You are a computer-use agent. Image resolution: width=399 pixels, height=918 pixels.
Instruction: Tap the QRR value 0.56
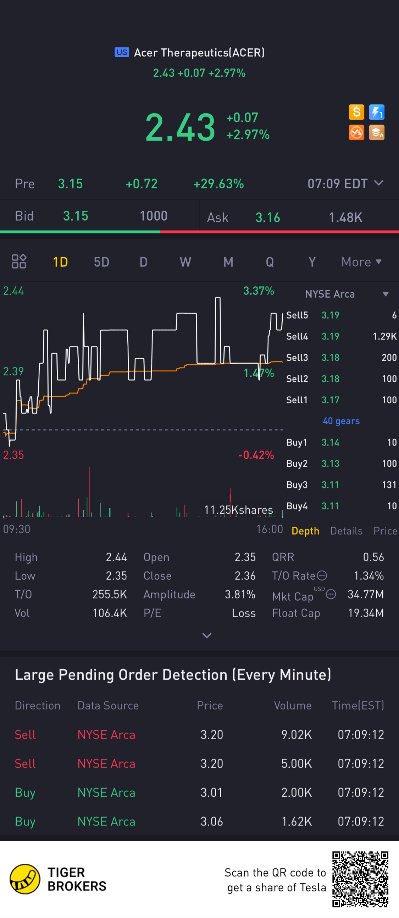[373, 557]
